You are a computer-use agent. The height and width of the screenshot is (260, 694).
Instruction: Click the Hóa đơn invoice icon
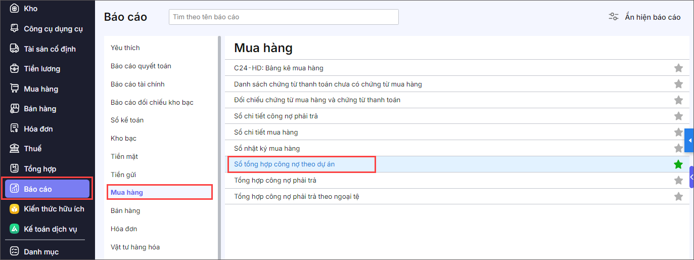(15, 128)
